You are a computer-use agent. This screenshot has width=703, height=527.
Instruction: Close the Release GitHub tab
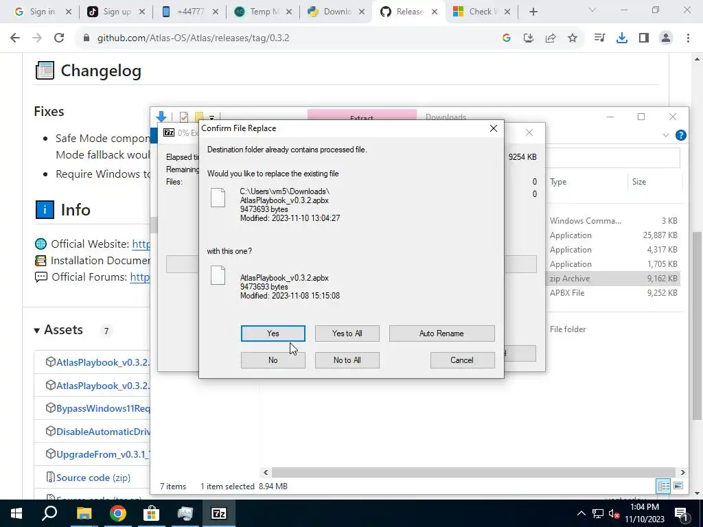tap(434, 12)
